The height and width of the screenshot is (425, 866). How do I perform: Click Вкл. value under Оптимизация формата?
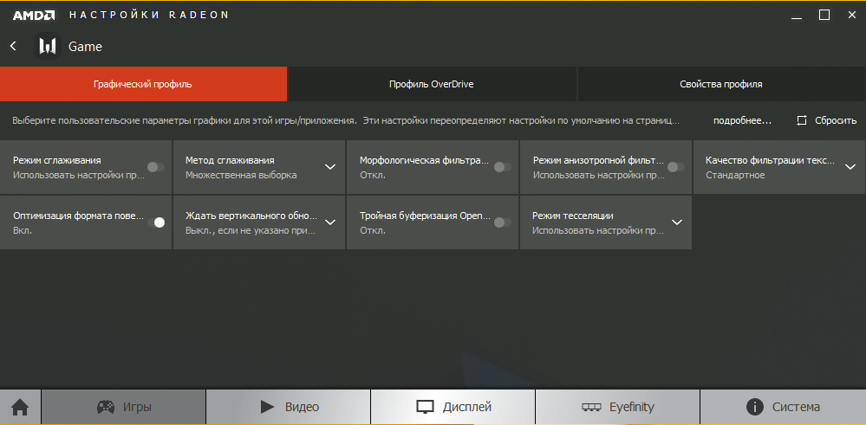[x=23, y=230]
